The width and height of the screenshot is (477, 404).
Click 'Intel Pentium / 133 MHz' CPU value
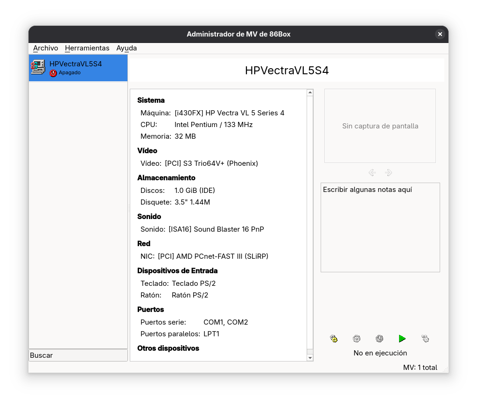(214, 125)
